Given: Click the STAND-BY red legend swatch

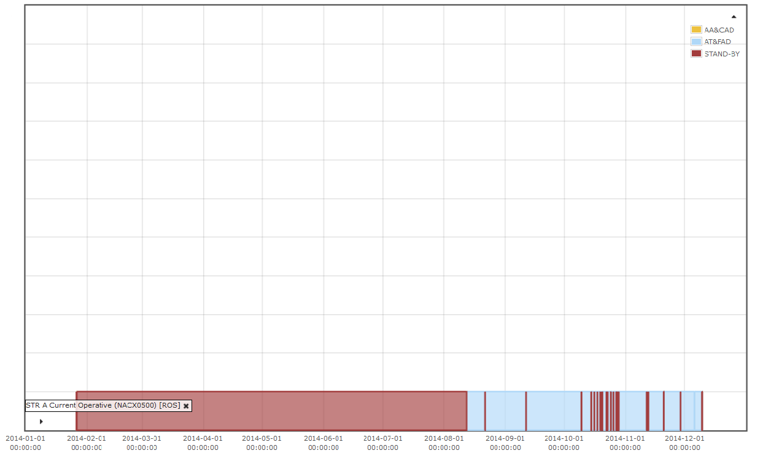Looking at the screenshot, I should pos(696,54).
